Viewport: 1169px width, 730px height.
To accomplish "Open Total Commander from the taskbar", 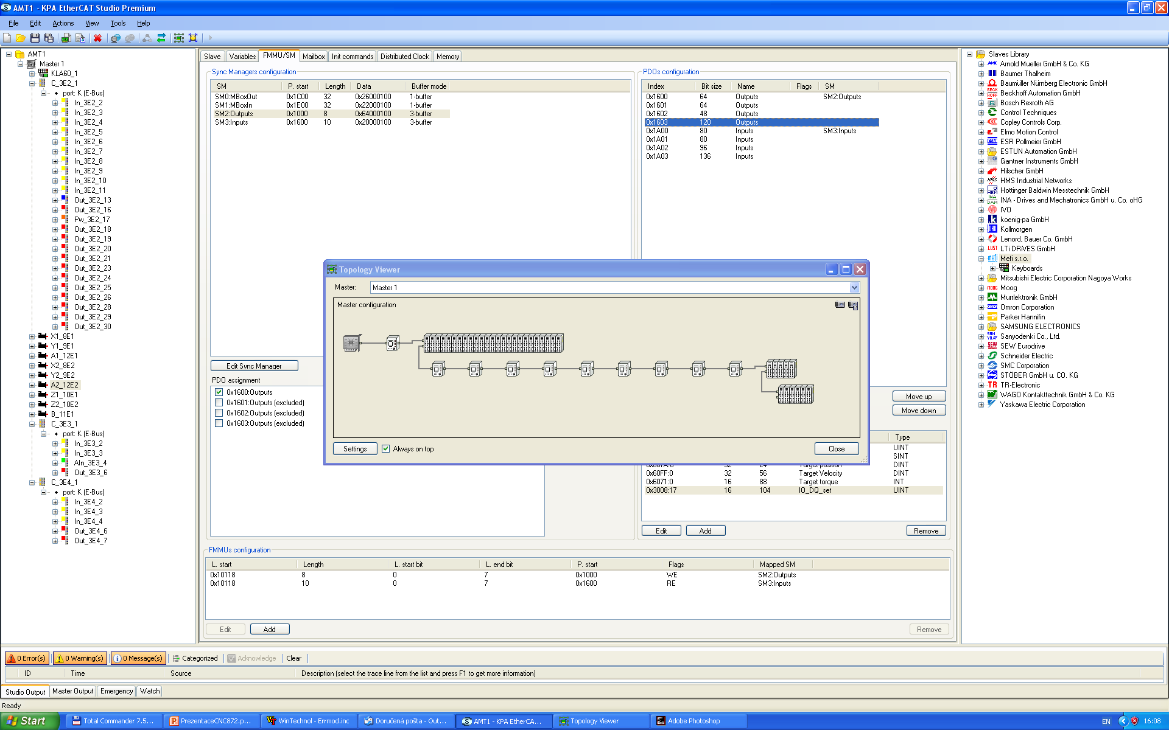I will tap(114, 721).
